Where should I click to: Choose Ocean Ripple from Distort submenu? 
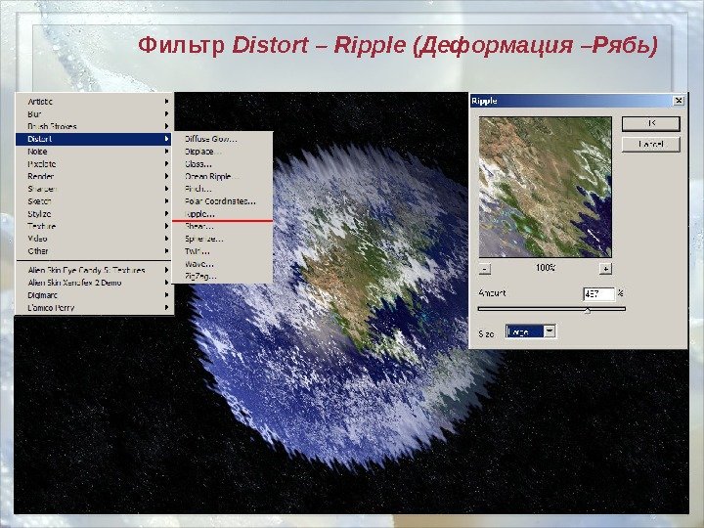click(223, 176)
